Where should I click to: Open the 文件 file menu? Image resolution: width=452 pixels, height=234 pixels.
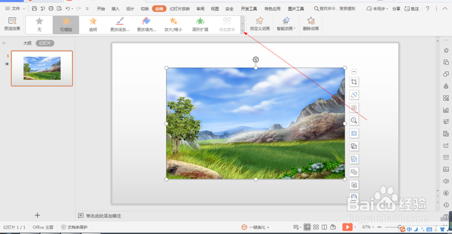pos(15,9)
